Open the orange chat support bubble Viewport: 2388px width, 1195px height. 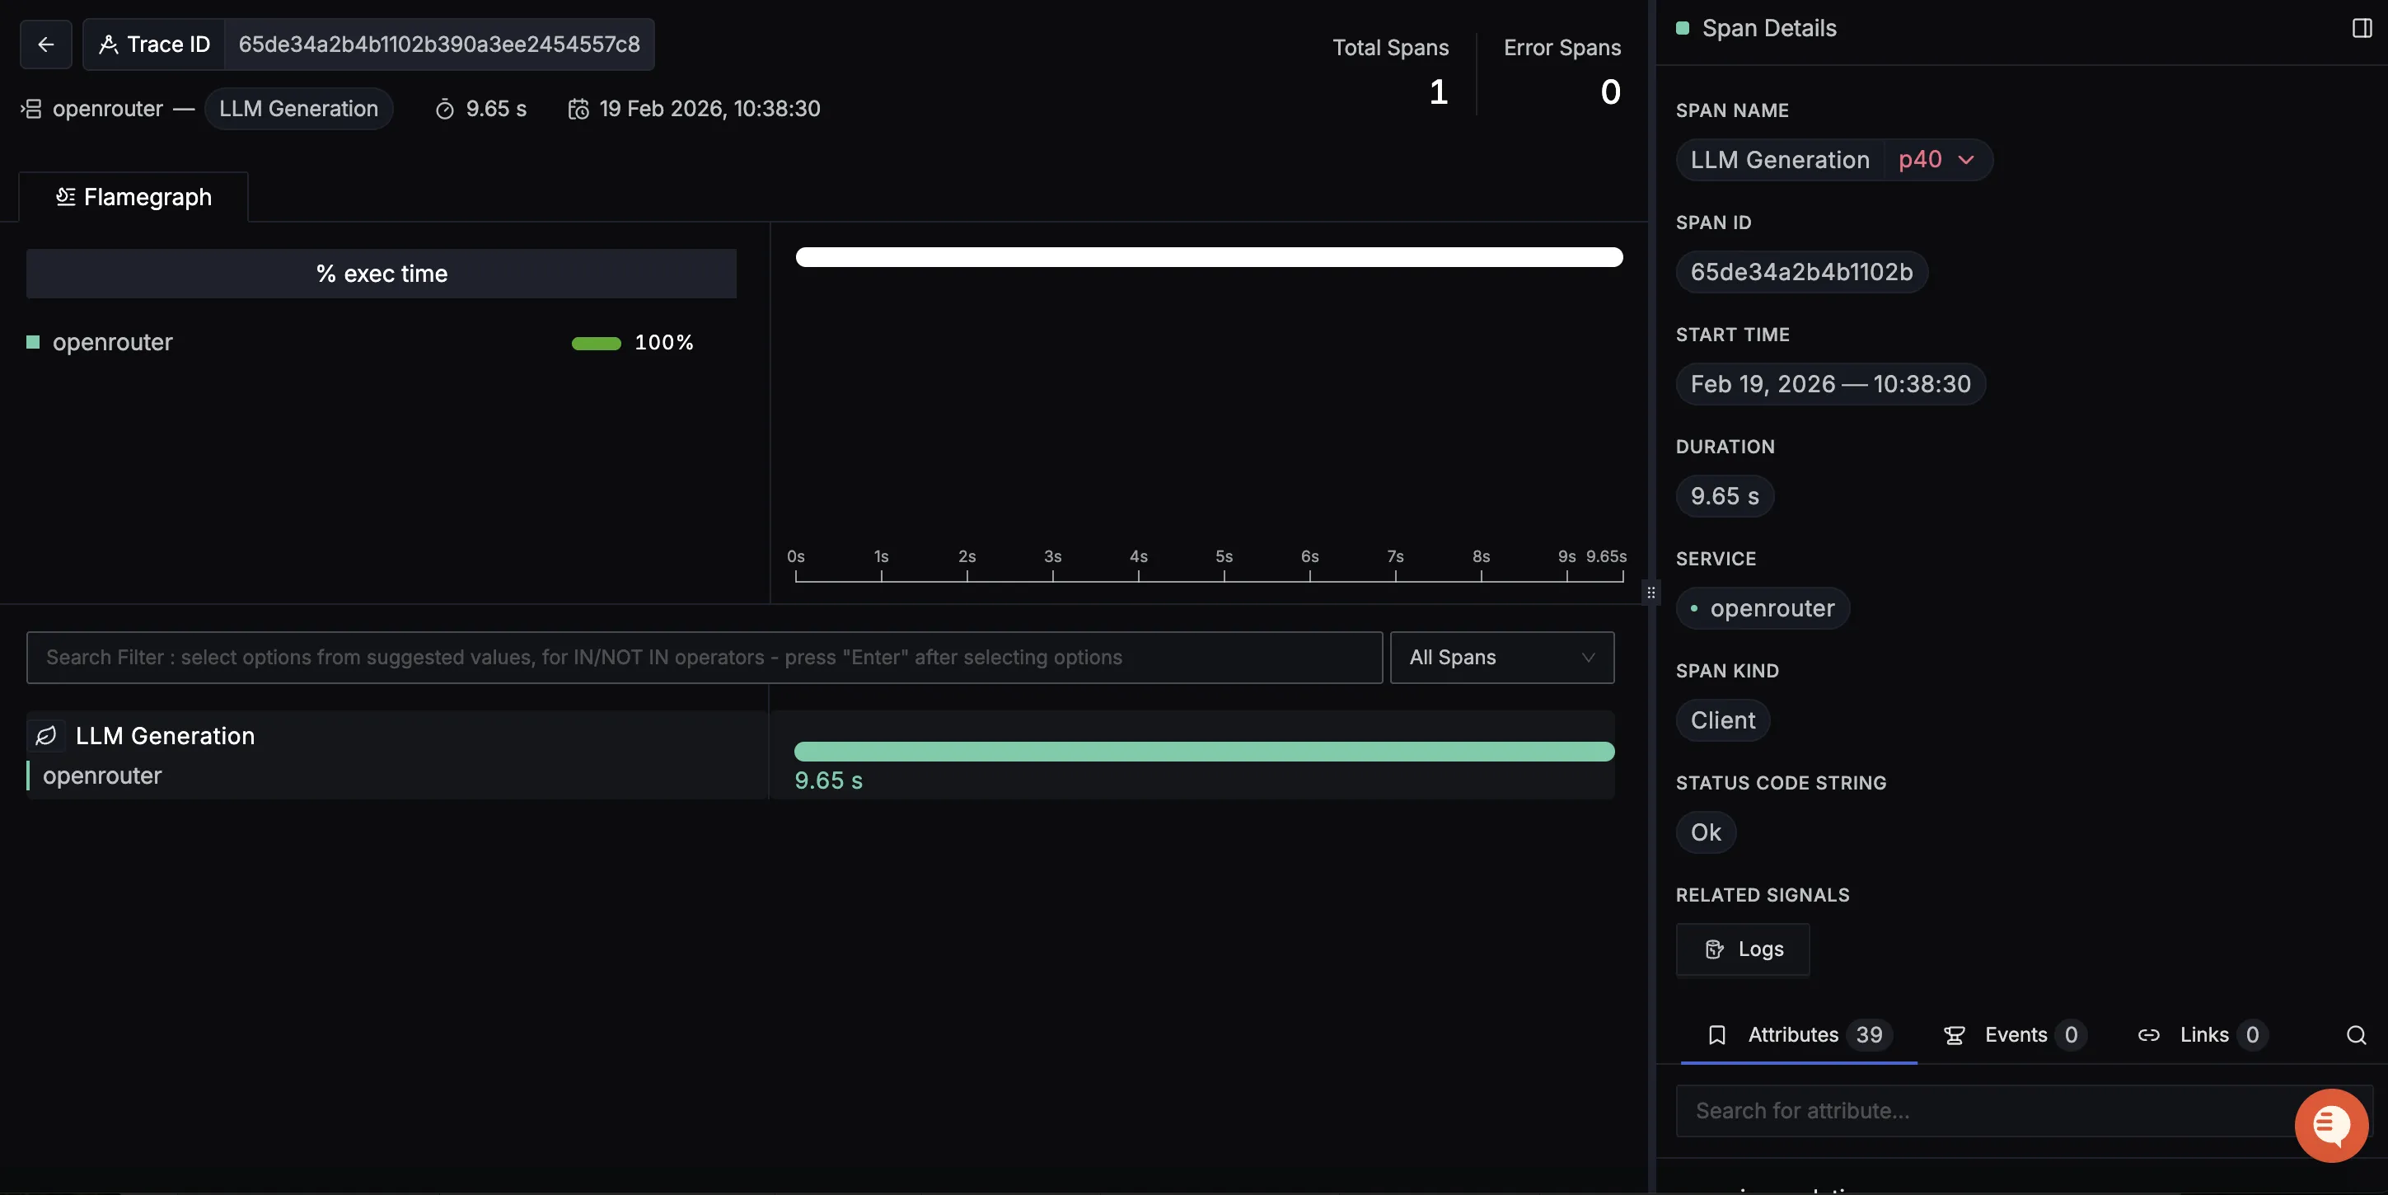pos(2330,1126)
